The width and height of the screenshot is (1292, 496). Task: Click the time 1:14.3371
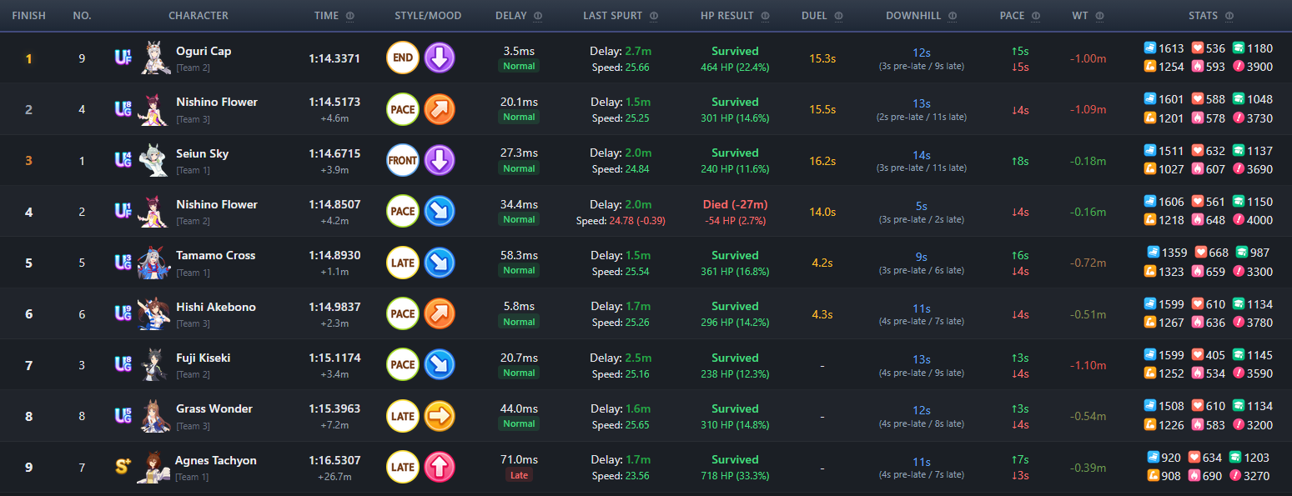tap(334, 58)
